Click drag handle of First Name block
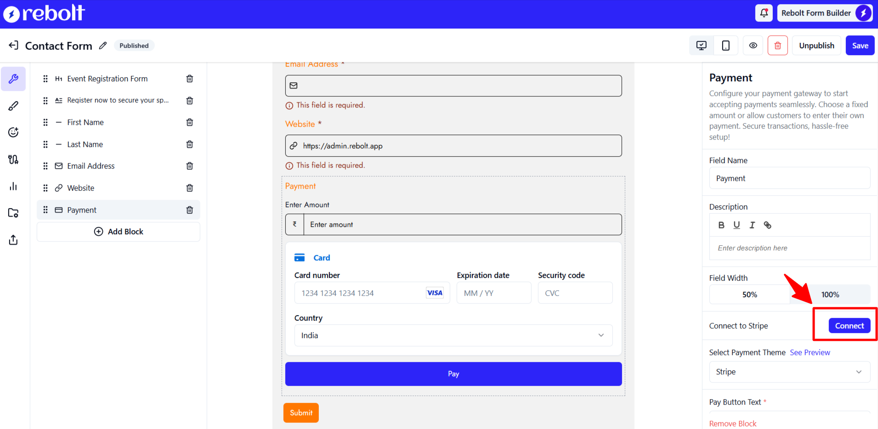Screen dimensions: 878x429 tap(45, 122)
